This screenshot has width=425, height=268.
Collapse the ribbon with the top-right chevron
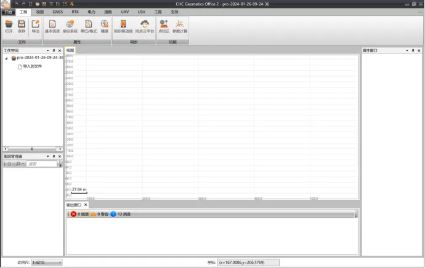click(x=421, y=12)
